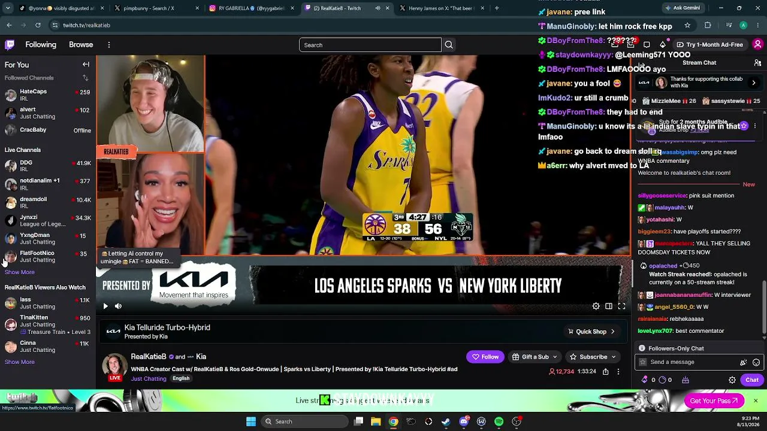The height and width of the screenshot is (431, 767).
Task: Open the Twitch home logo
Action: coord(10,45)
